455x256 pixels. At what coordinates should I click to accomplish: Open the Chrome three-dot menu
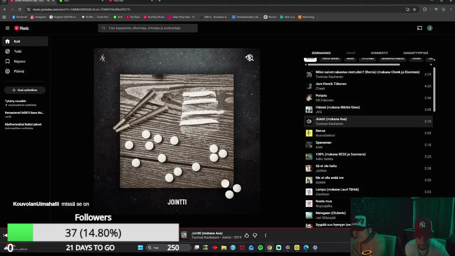[x=451, y=9]
